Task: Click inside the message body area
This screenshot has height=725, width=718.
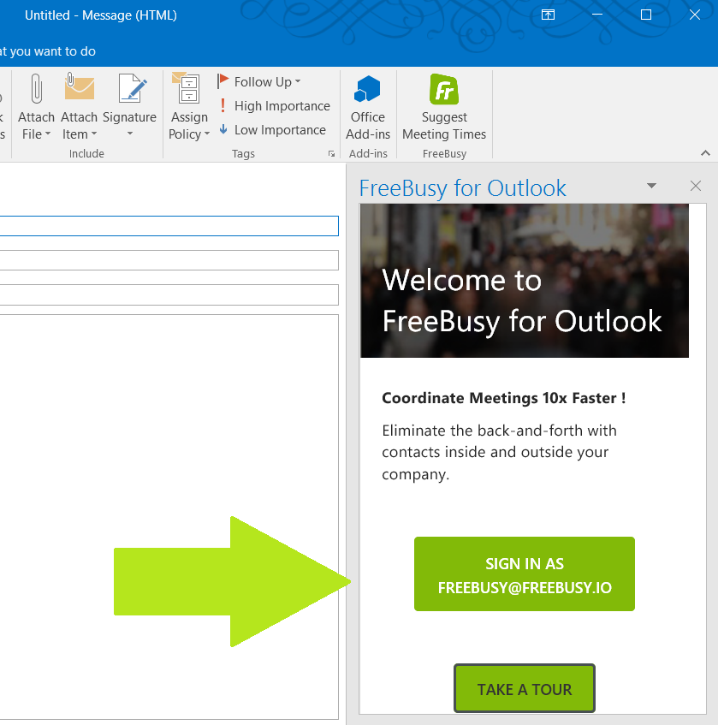Action: (x=169, y=516)
